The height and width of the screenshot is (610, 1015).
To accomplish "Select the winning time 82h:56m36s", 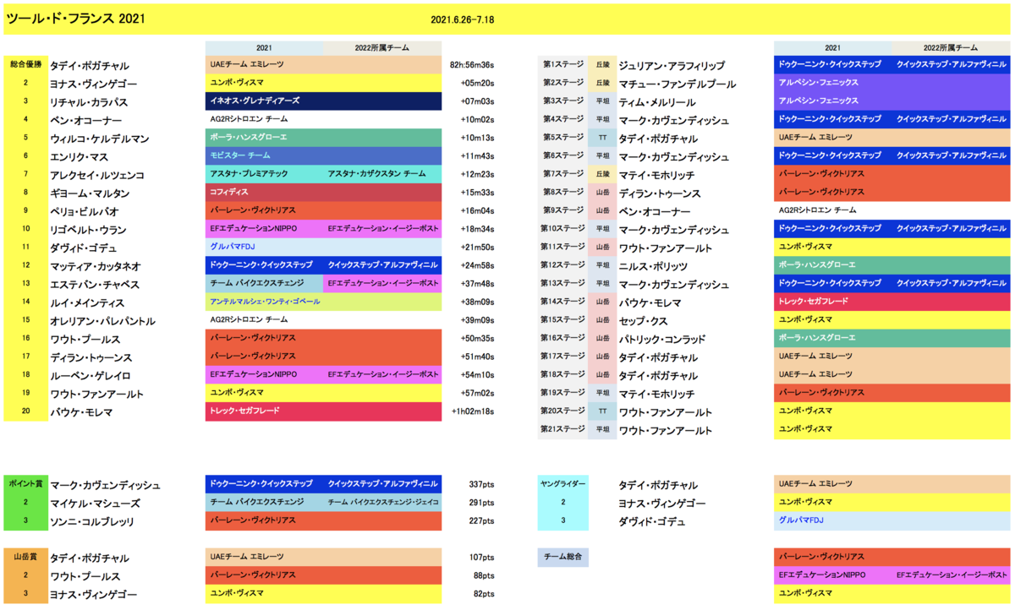I will point(471,65).
